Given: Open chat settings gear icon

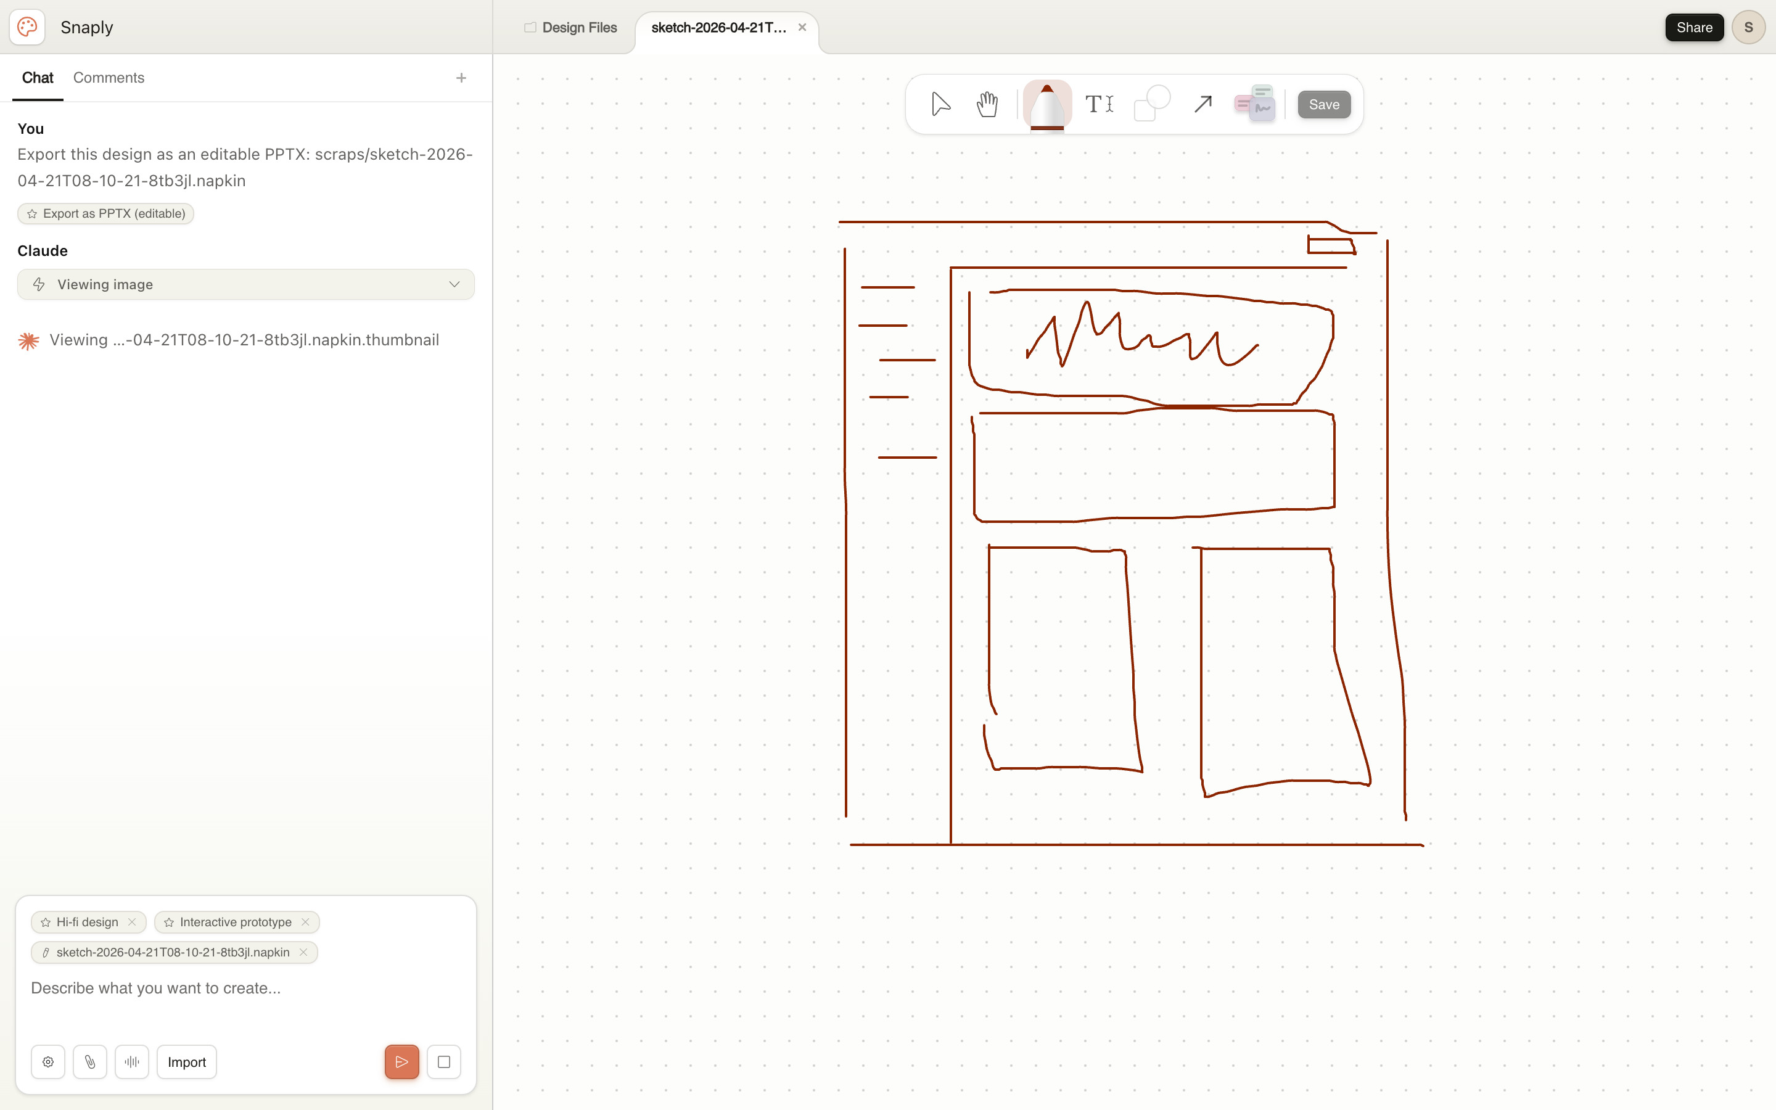Looking at the screenshot, I should coord(47,1061).
